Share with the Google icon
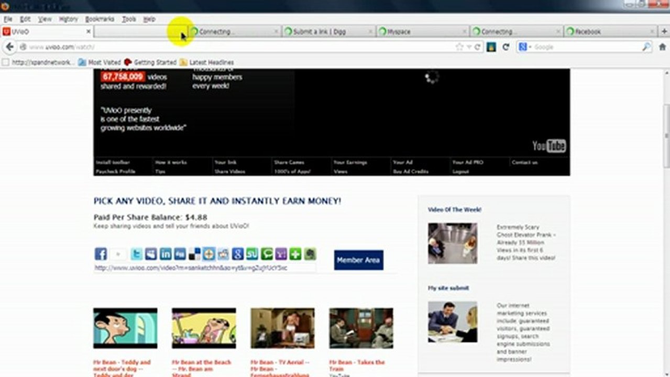 (x=238, y=254)
